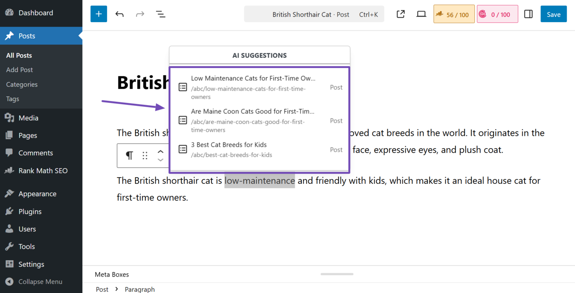Toggle the settings sidebar panel
This screenshot has height=293, width=575.
click(528, 14)
